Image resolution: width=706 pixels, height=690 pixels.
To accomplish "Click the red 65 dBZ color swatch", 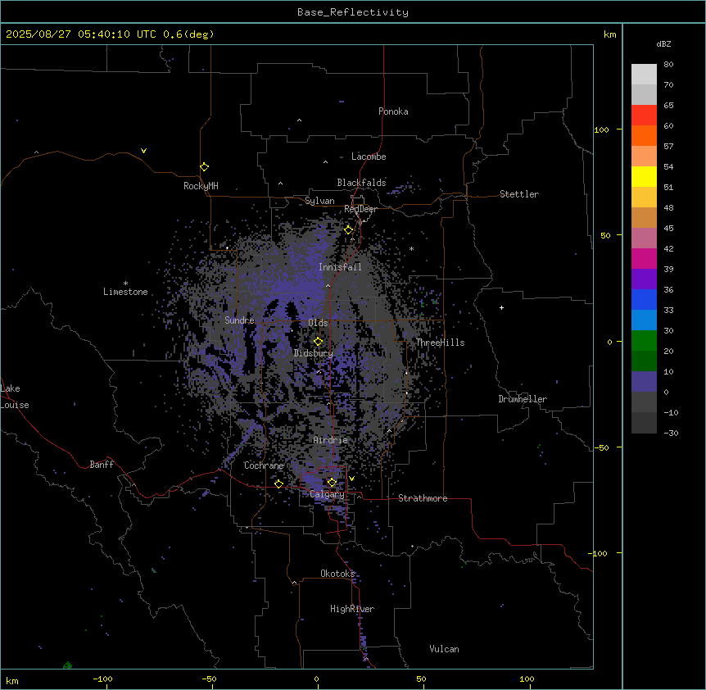I will [x=644, y=115].
